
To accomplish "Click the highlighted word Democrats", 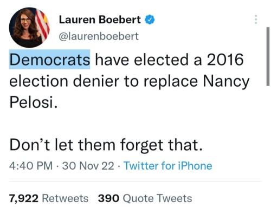I will coord(49,60).
